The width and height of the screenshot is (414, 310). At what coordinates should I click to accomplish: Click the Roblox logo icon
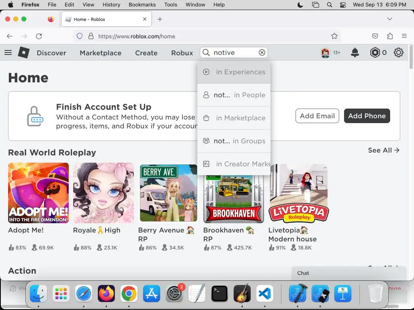pyautogui.click(x=23, y=52)
